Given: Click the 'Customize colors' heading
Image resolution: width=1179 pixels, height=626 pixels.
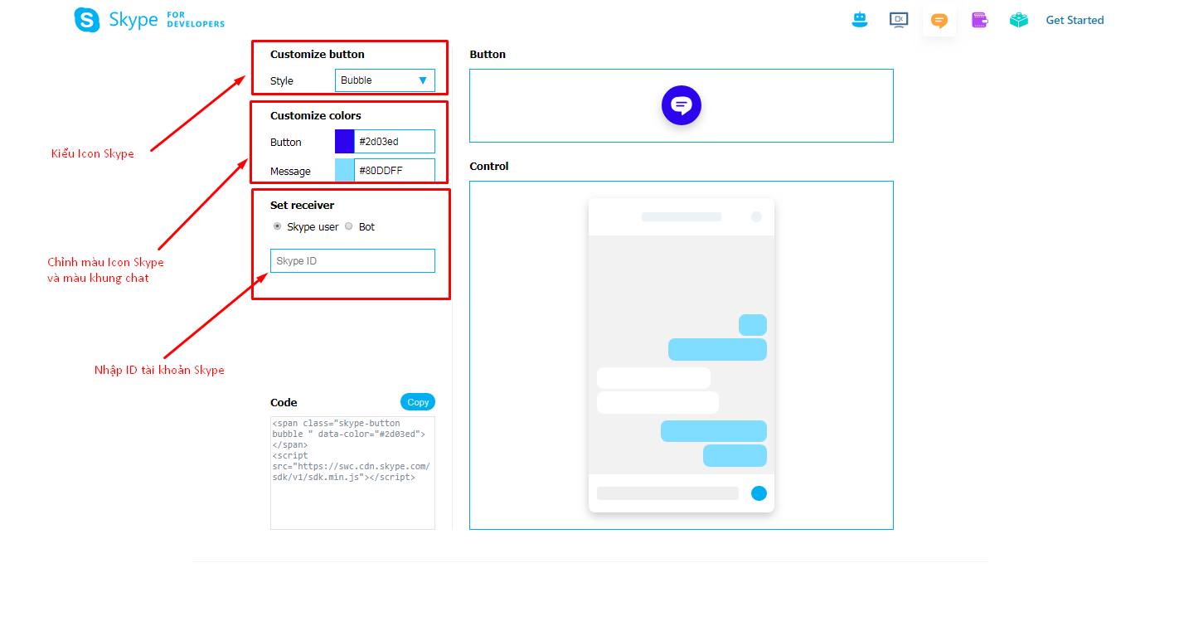Looking at the screenshot, I should click(316, 115).
